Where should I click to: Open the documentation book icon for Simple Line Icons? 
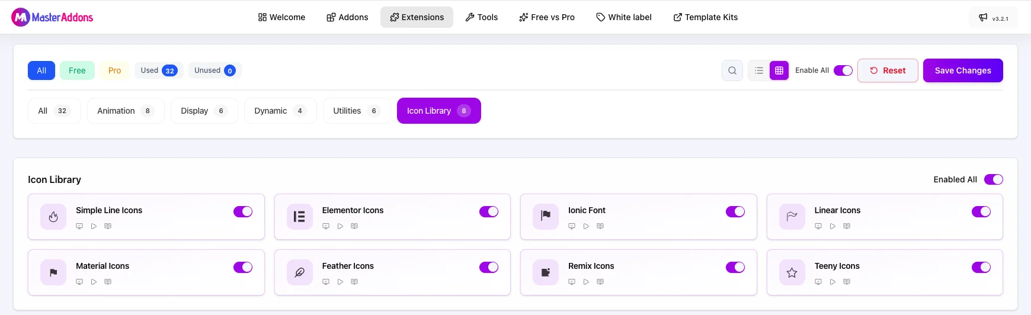[x=108, y=226]
